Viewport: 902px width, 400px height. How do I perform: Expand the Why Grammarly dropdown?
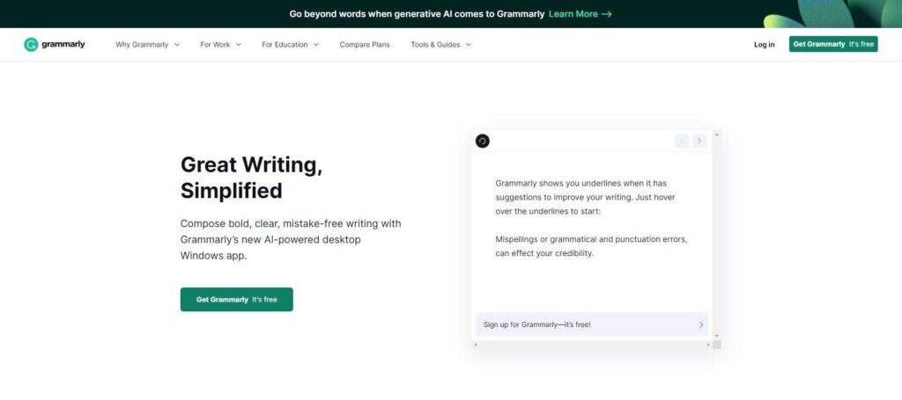click(147, 45)
